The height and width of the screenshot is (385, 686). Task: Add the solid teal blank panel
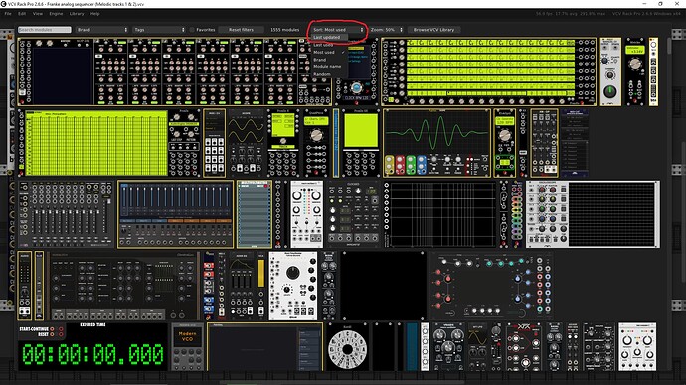(412, 347)
